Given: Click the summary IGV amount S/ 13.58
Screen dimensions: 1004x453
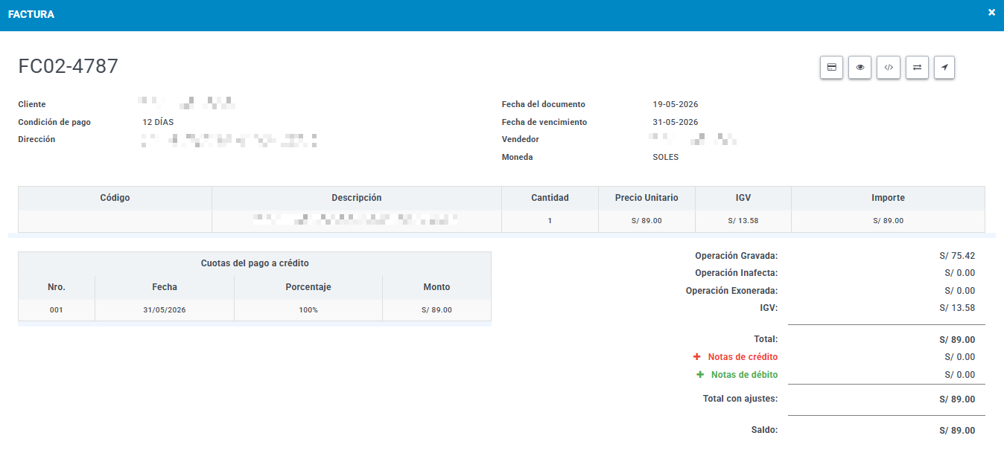Looking at the screenshot, I should [x=957, y=308].
